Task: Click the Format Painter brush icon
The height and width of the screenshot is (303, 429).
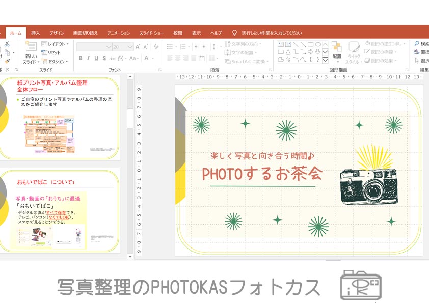Action: [x=7, y=61]
